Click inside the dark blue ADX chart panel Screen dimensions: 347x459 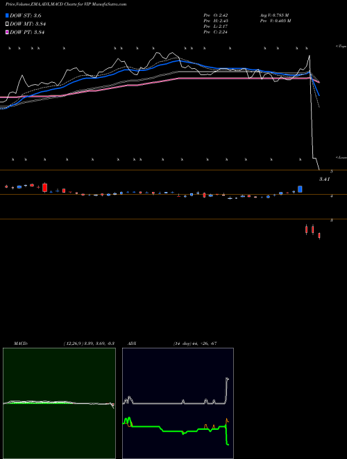coord(178,403)
